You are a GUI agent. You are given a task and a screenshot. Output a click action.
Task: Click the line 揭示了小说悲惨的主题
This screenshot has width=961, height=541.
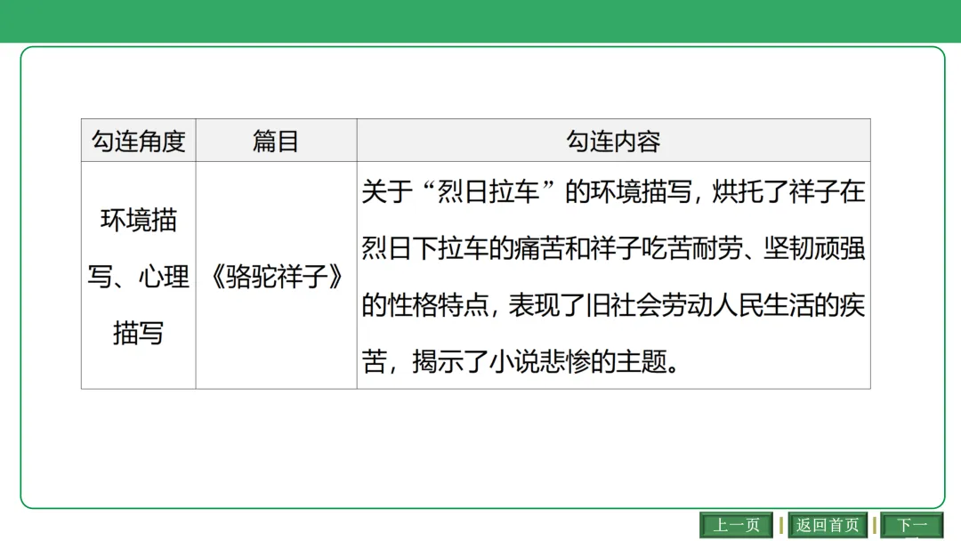pos(521,361)
